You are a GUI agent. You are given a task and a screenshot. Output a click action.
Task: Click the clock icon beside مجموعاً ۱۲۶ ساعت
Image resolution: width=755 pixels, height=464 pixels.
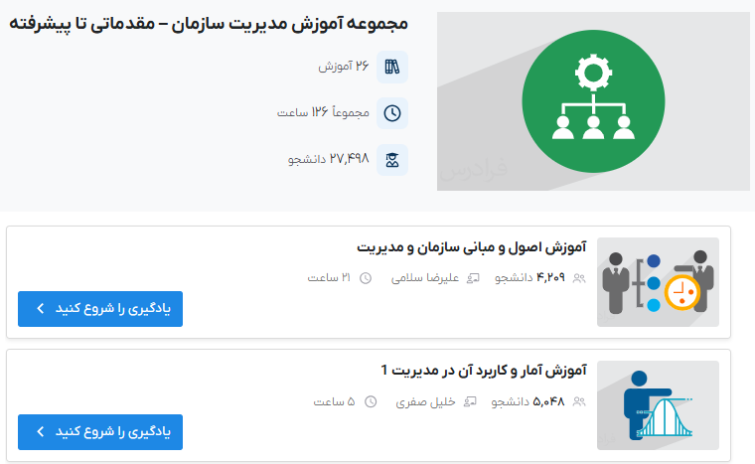click(x=392, y=113)
